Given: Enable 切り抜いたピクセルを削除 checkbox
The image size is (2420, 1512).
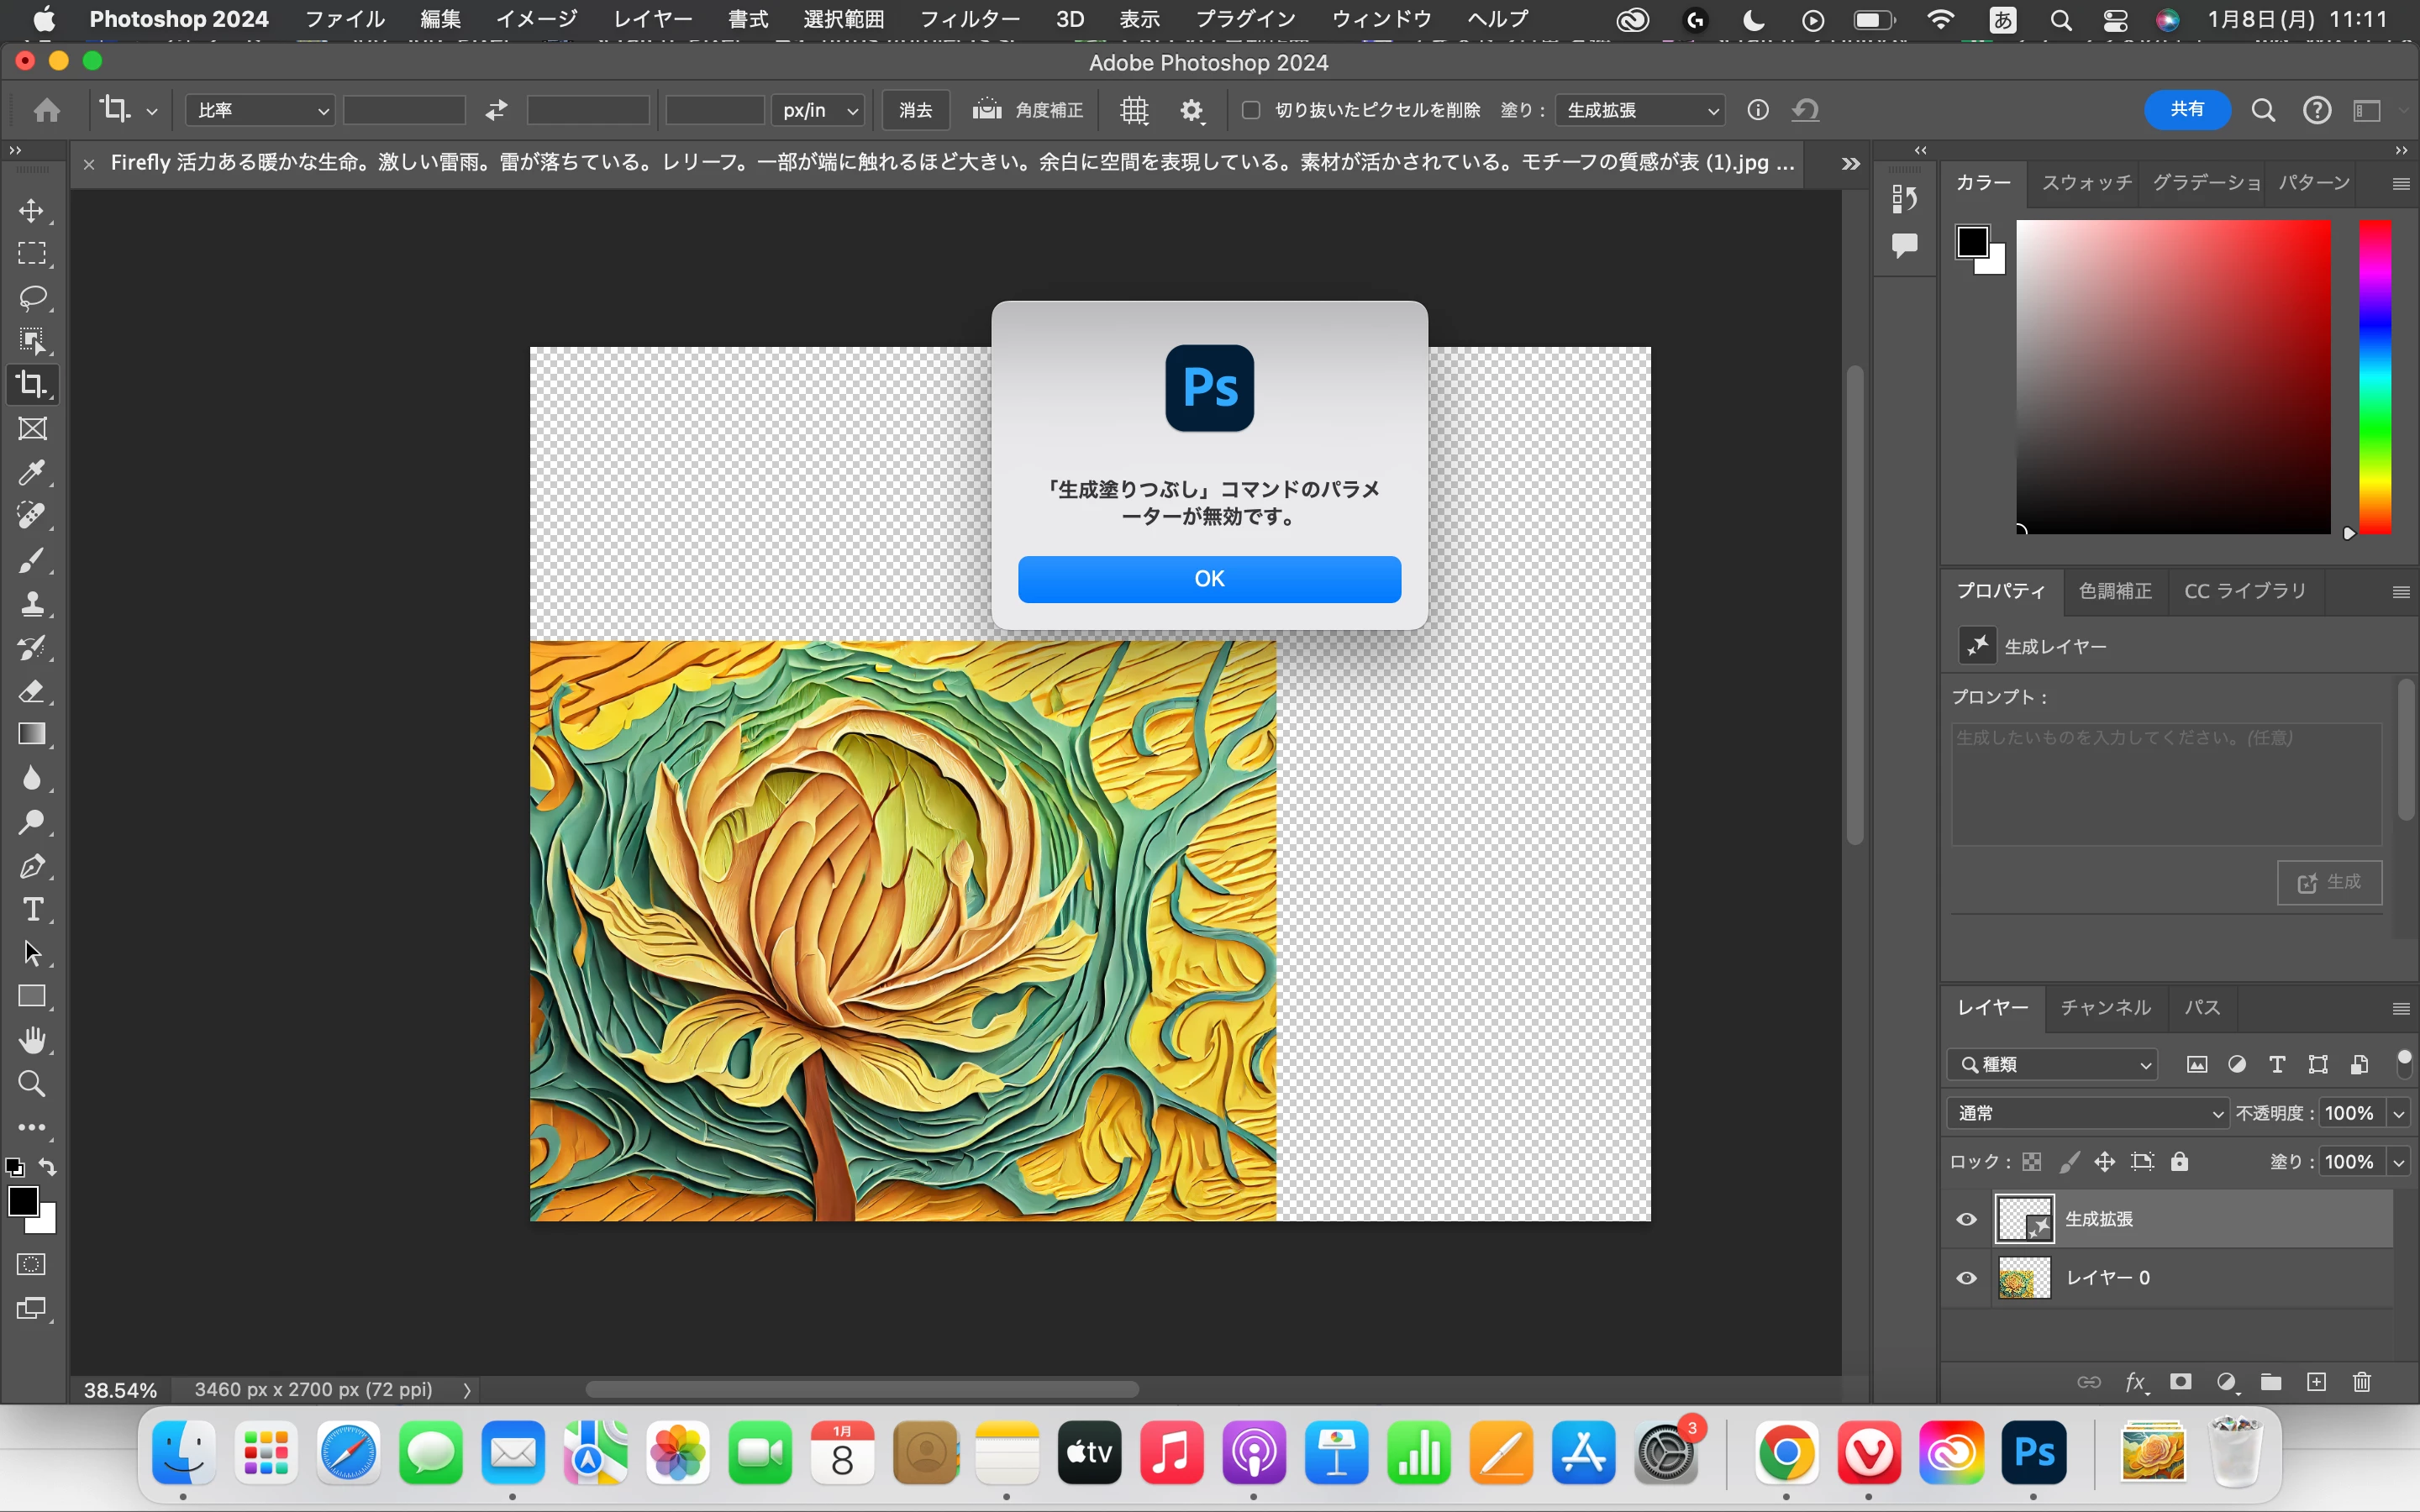Looking at the screenshot, I should pyautogui.click(x=1250, y=110).
